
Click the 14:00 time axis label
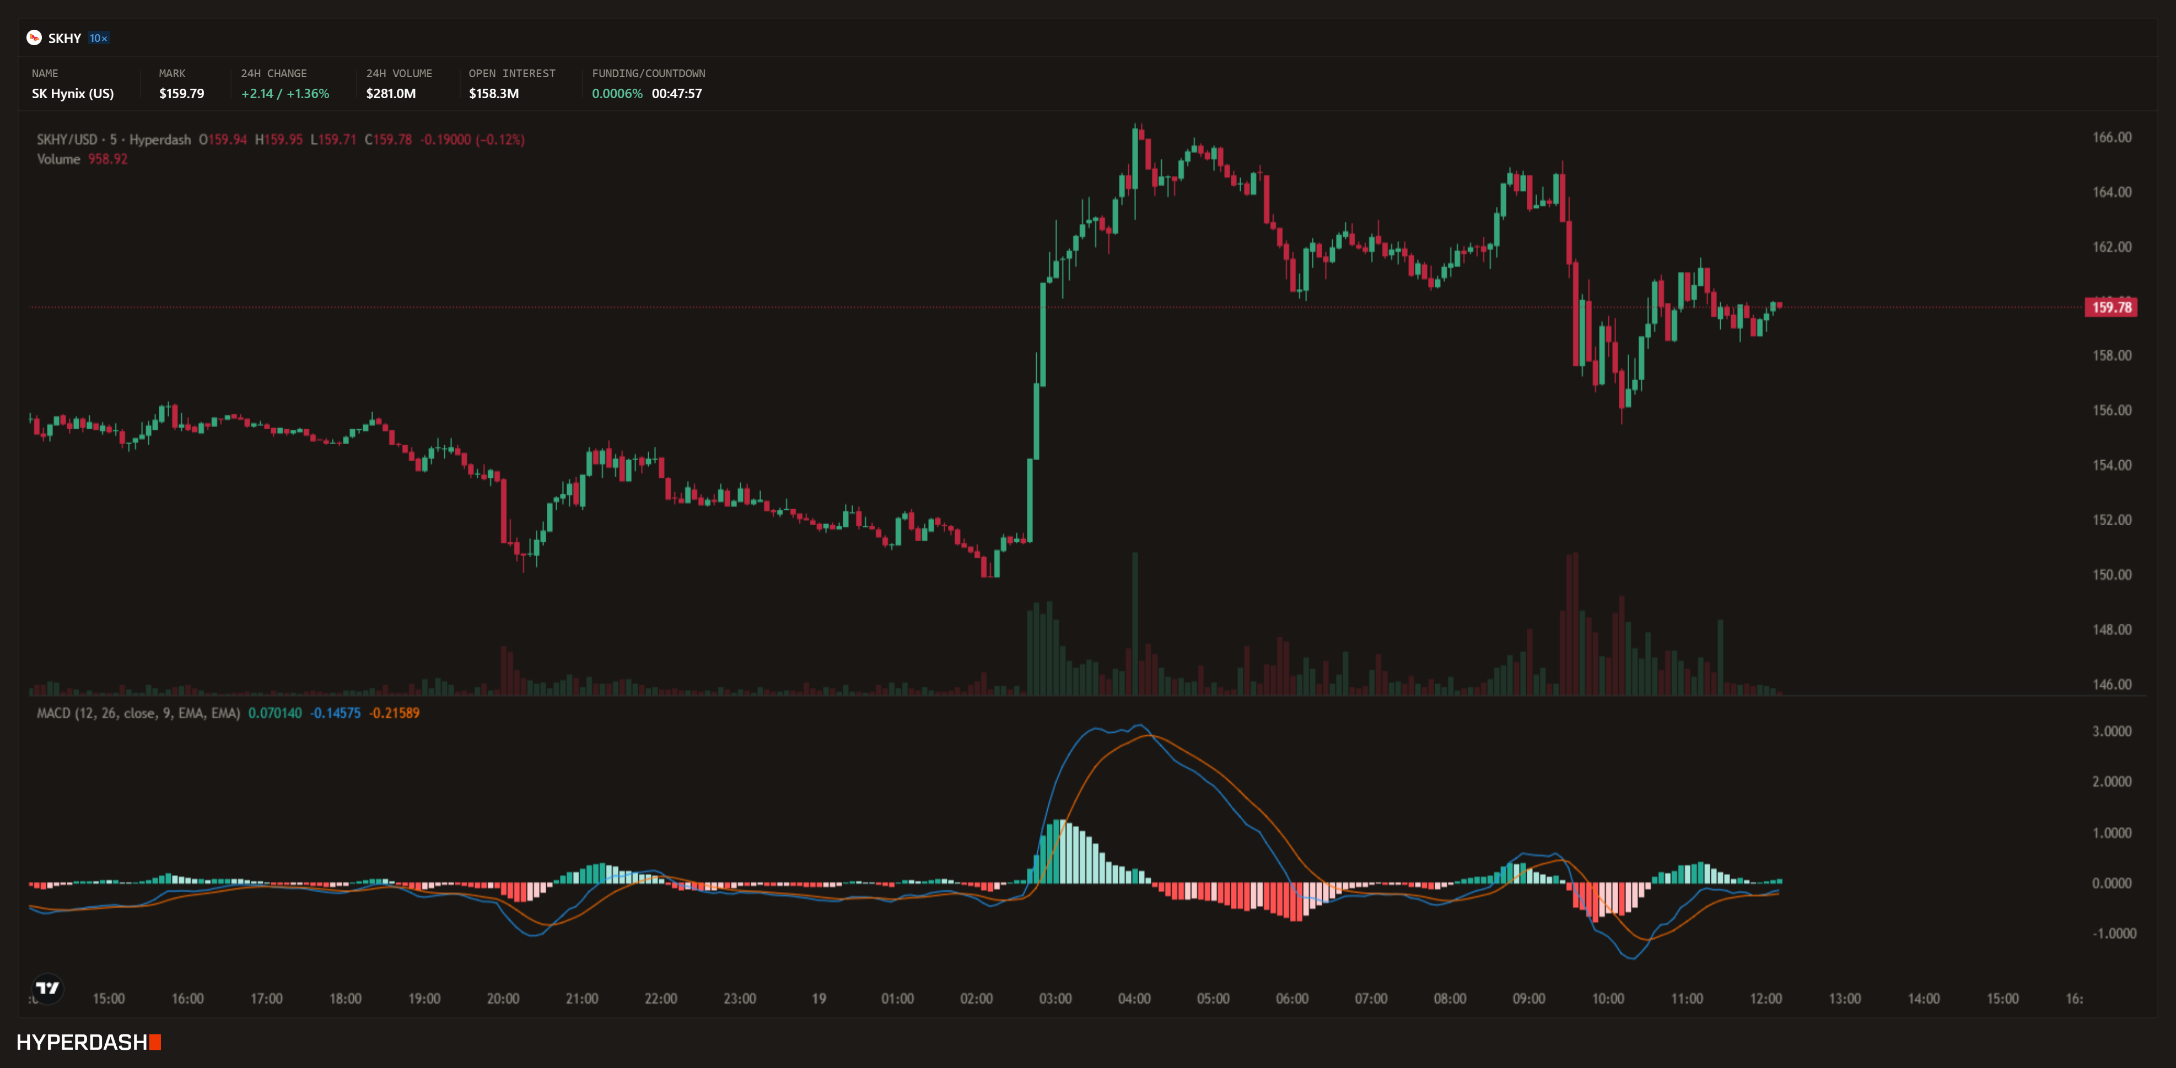1924,999
